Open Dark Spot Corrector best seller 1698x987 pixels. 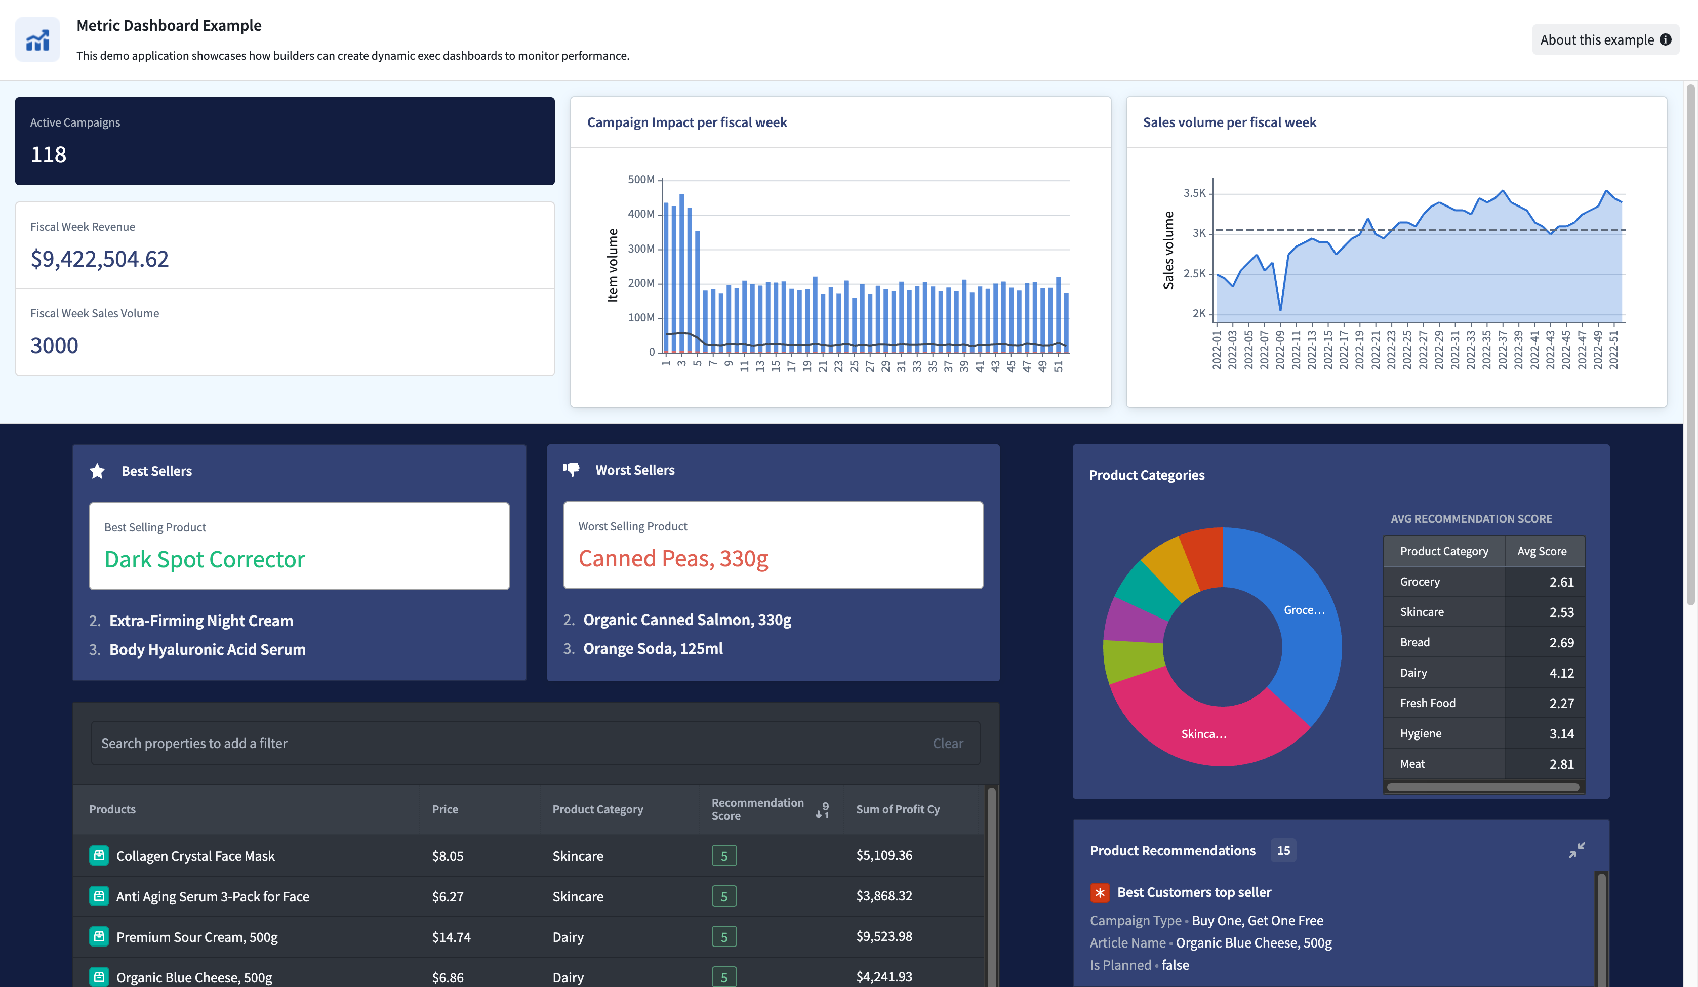click(x=205, y=559)
